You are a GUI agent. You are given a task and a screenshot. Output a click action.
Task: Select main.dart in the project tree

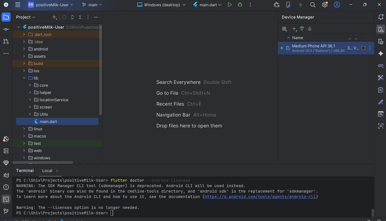tap(57, 121)
